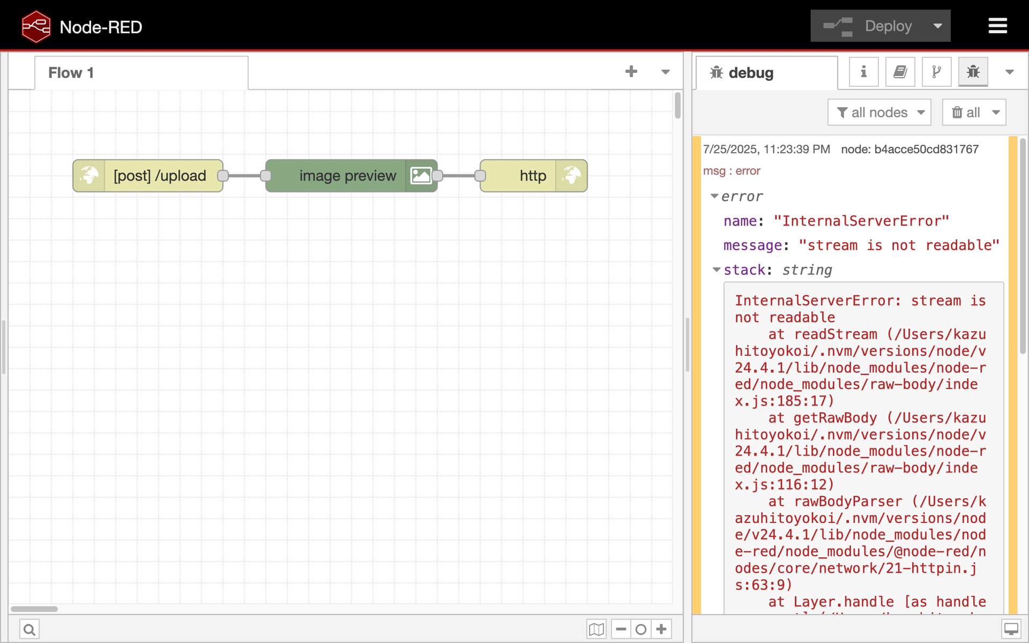Open the Deploy options dropdown arrow
Image resolution: width=1029 pixels, height=643 pixels.
938,26
